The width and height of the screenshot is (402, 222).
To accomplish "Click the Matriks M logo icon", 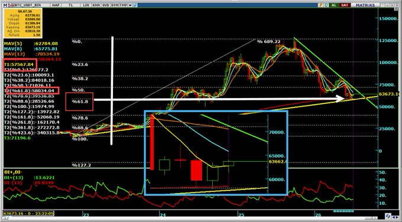I will [x=5, y=5].
